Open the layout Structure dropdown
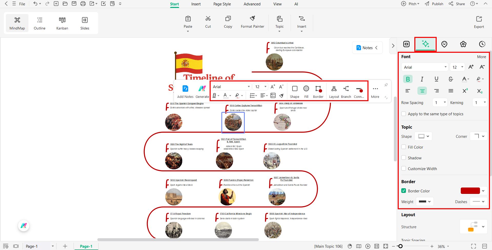Screen dimensions: 492x250 (x=473, y=227)
